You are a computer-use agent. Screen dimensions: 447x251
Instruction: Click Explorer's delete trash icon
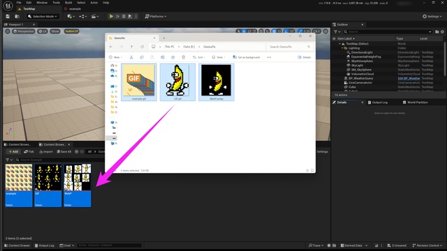[x=183, y=57]
